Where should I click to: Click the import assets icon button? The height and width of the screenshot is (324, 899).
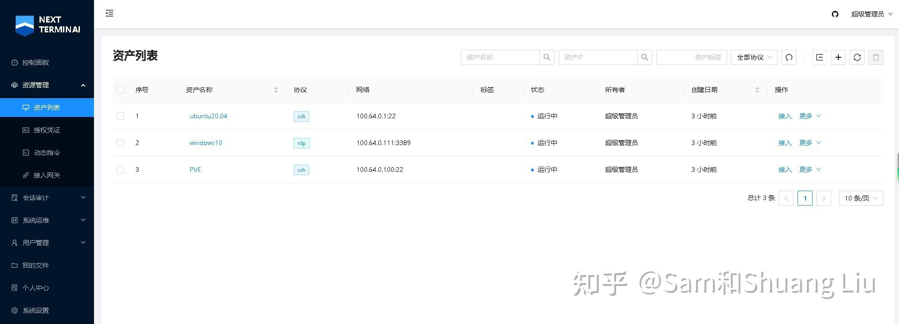(820, 57)
